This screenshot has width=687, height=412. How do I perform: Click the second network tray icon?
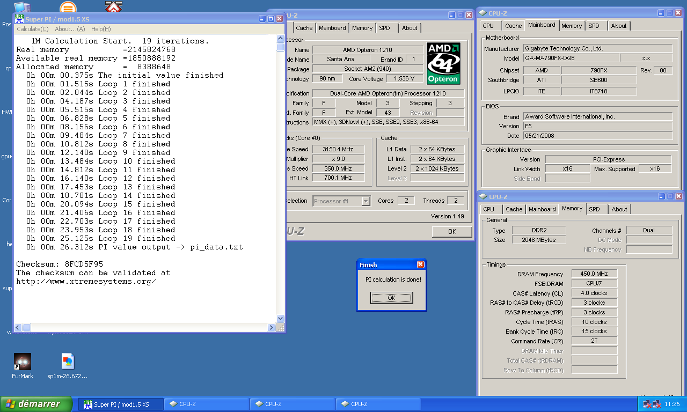656,404
